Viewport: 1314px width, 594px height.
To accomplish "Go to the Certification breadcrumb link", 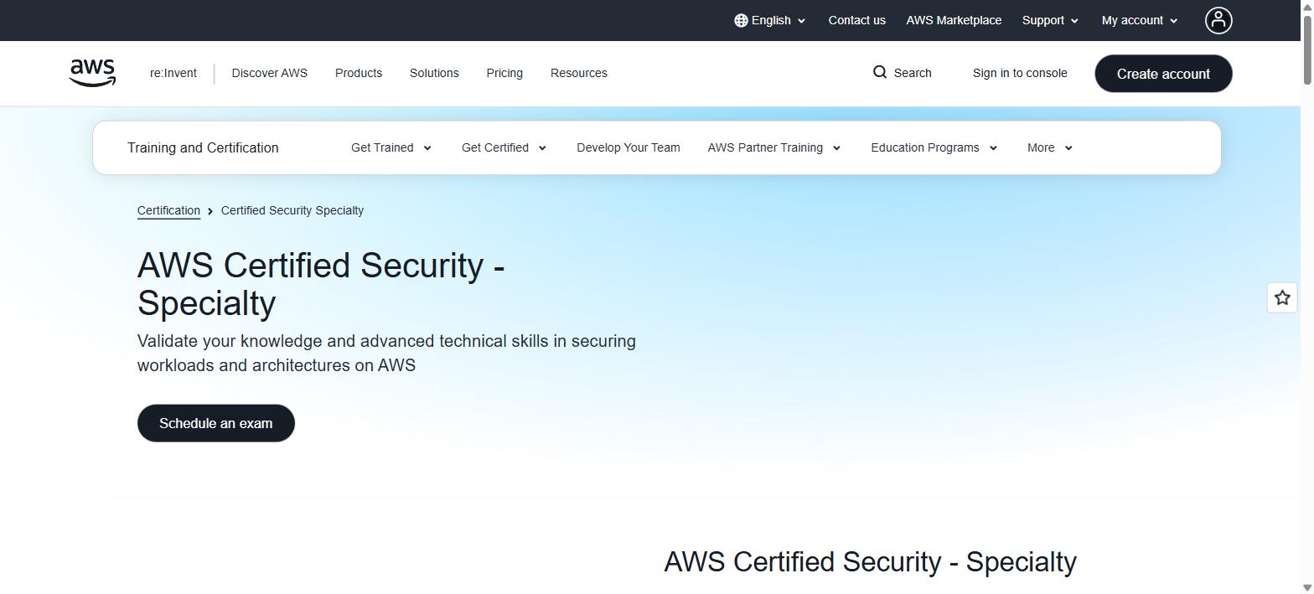I will pos(168,210).
